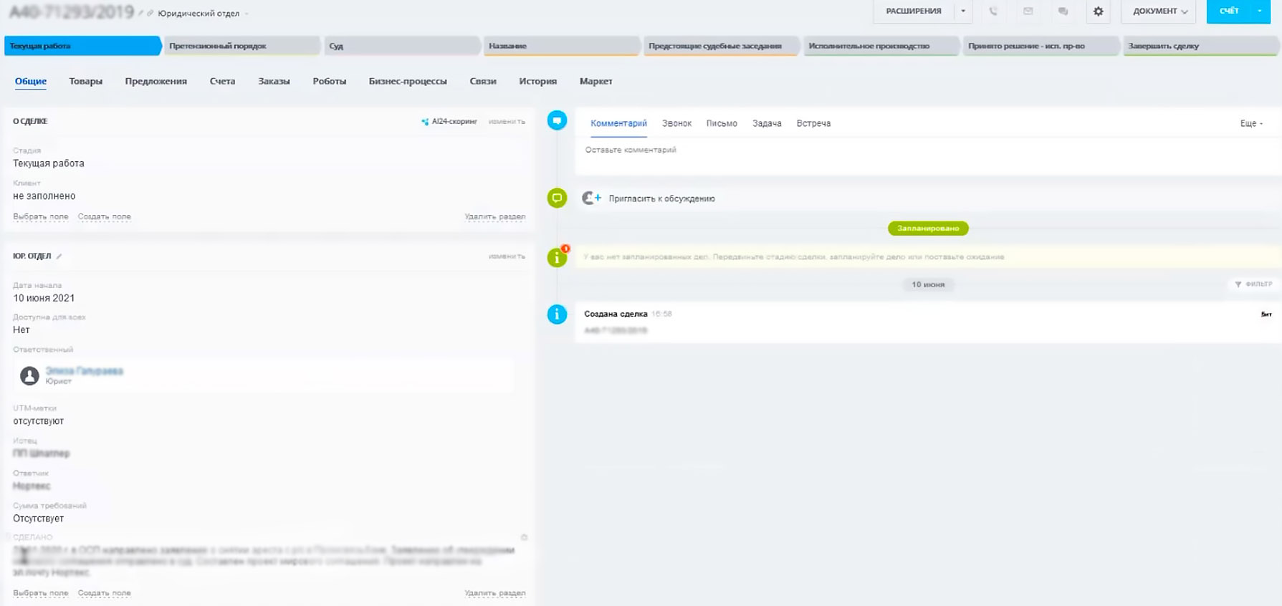Screen dimensions: 1282x606
Task: Expand the РАСШИРЕНИЯ dropdown arrow
Action: click(963, 11)
